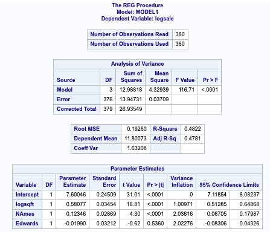Click the R-Square value 0.4822
The width and height of the screenshot is (270, 232).
(x=193, y=129)
